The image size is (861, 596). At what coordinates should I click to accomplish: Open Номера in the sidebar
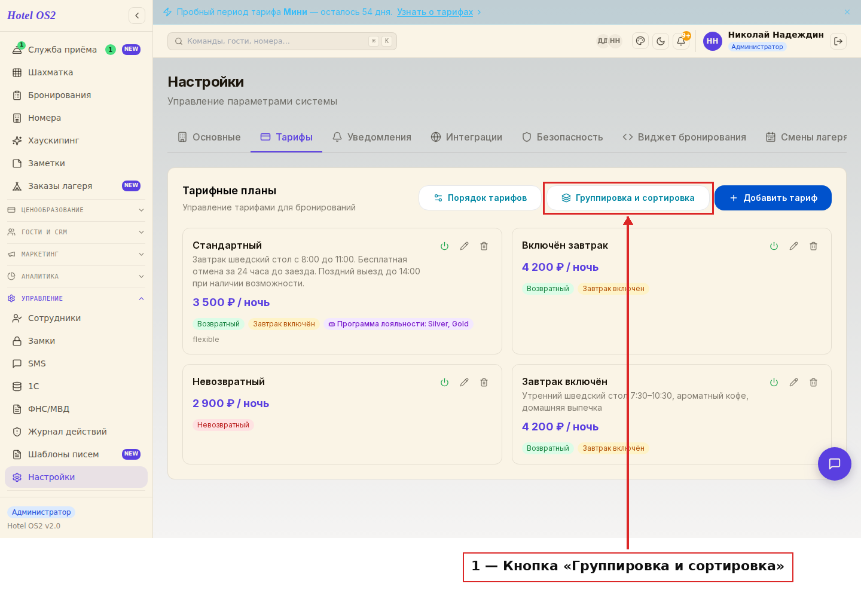point(76,118)
